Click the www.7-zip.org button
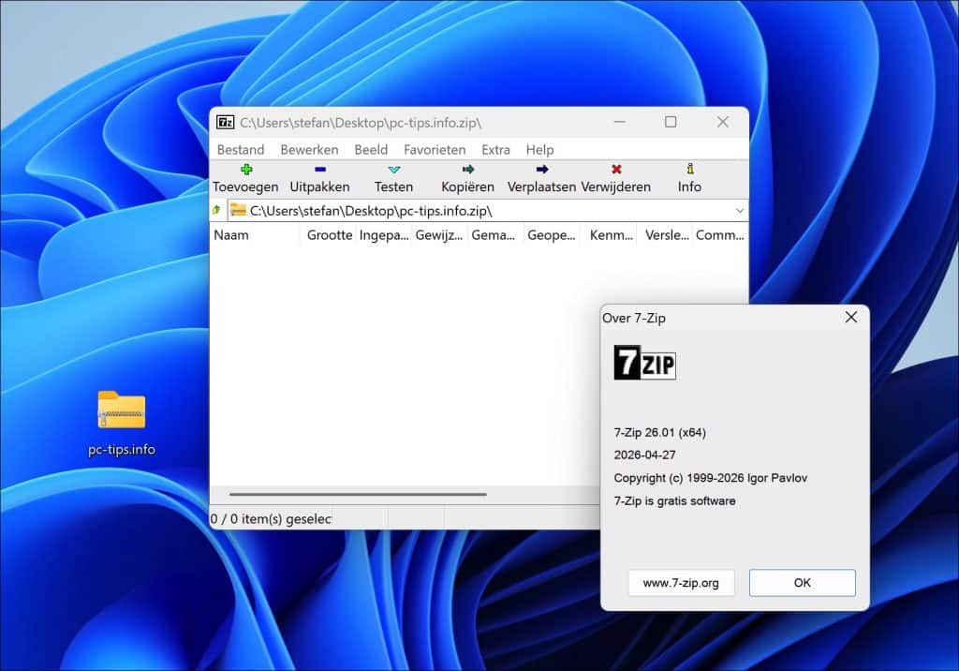Image resolution: width=959 pixels, height=671 pixels. point(681,582)
